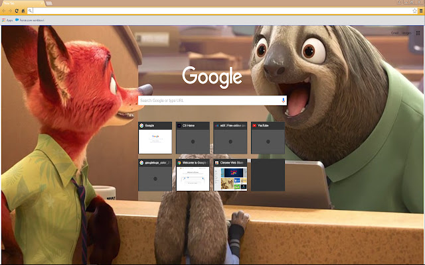Open a new tab with the small tab button
This screenshot has height=265, width=425.
click(x=49, y=3)
